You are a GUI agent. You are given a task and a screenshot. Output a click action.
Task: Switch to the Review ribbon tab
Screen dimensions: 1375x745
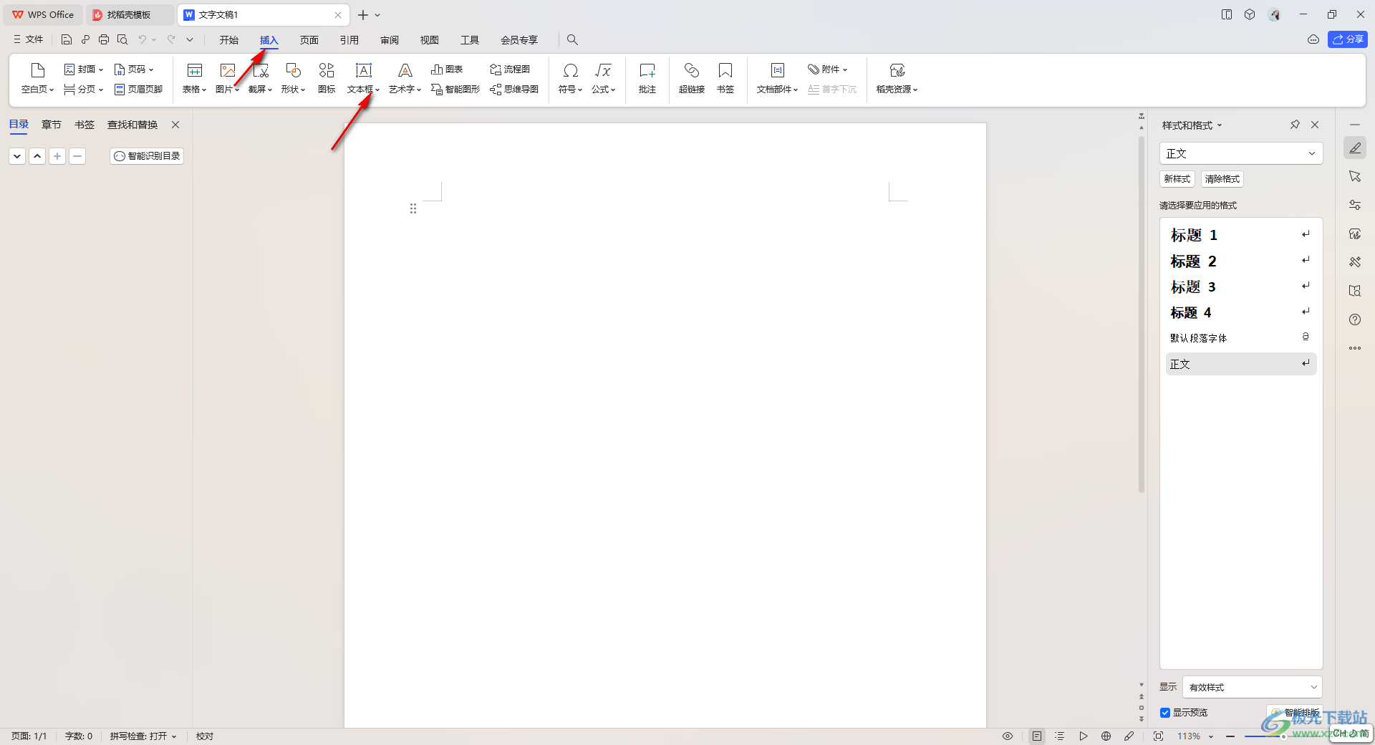click(x=390, y=40)
